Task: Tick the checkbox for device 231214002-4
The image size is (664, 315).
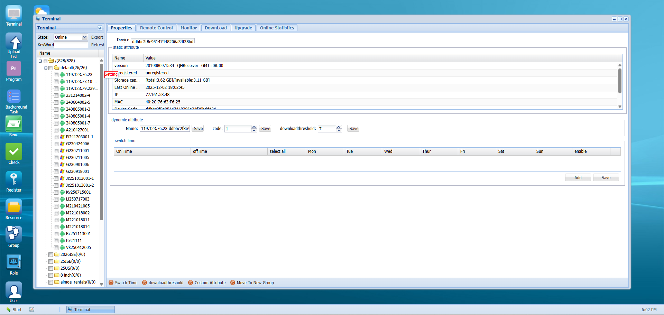Action: (x=56, y=95)
